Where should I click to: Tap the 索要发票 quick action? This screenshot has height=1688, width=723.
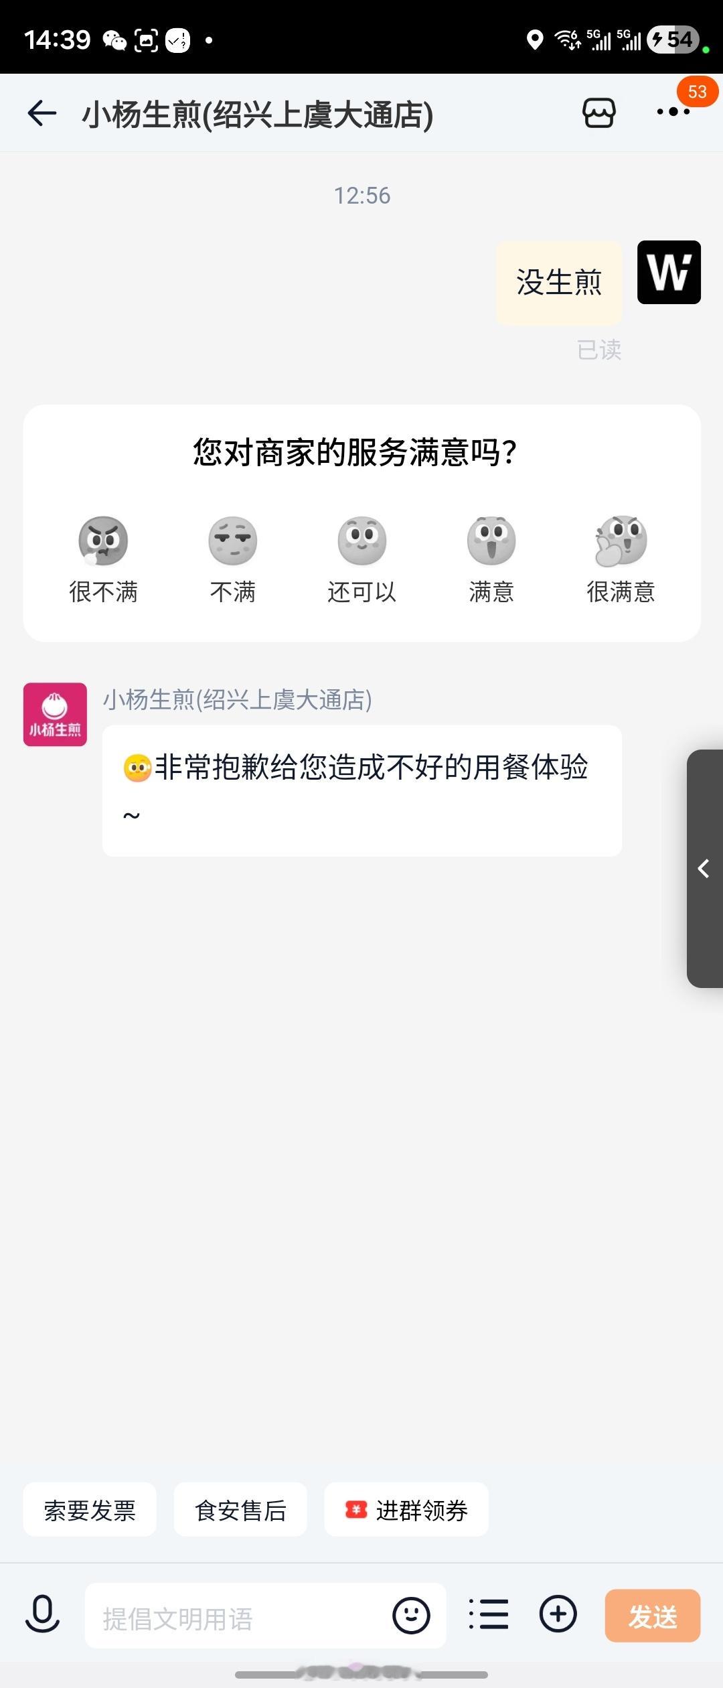(90, 1510)
